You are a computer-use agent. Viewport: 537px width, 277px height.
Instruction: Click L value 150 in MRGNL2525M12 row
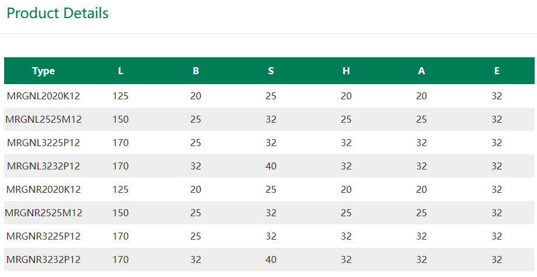(x=120, y=119)
